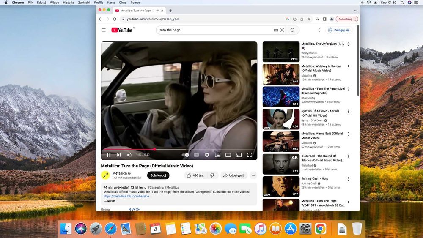Viewport: 423px width, 238px height.
Task: Share this page from address bar
Action: click(302, 19)
